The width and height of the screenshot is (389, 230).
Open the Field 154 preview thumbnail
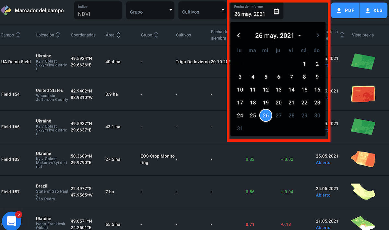[363, 94]
